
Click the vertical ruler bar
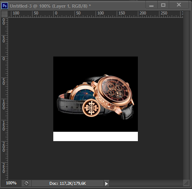pos(5,98)
